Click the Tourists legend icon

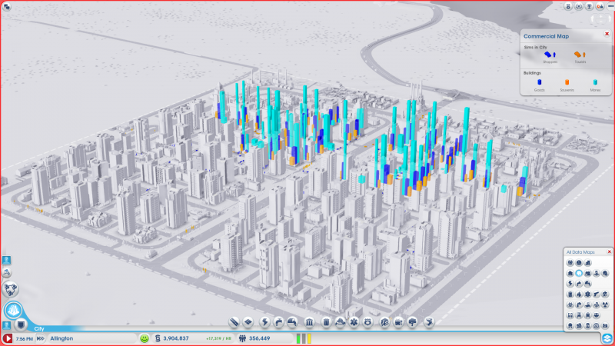[580, 55]
